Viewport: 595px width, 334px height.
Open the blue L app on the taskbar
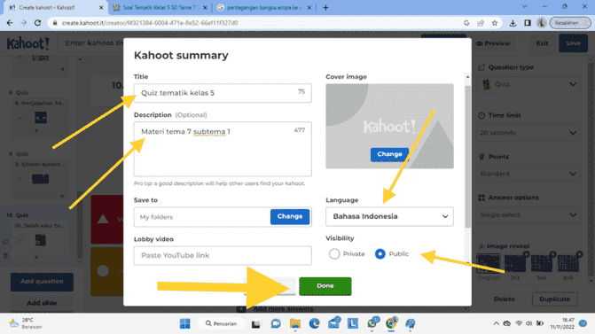(353, 323)
